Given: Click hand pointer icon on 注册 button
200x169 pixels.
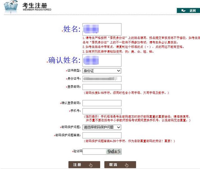Looking at the screenshot, I should click(x=91, y=165).
